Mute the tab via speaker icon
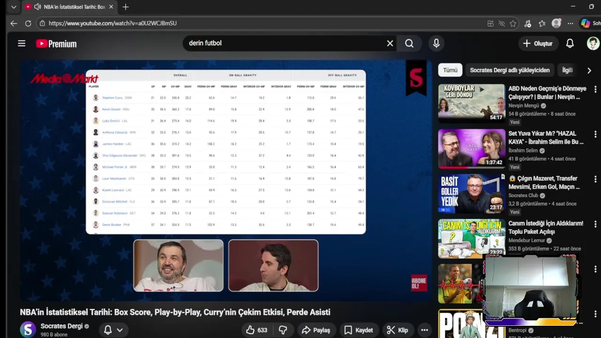This screenshot has height=338, width=601. pos(37,7)
